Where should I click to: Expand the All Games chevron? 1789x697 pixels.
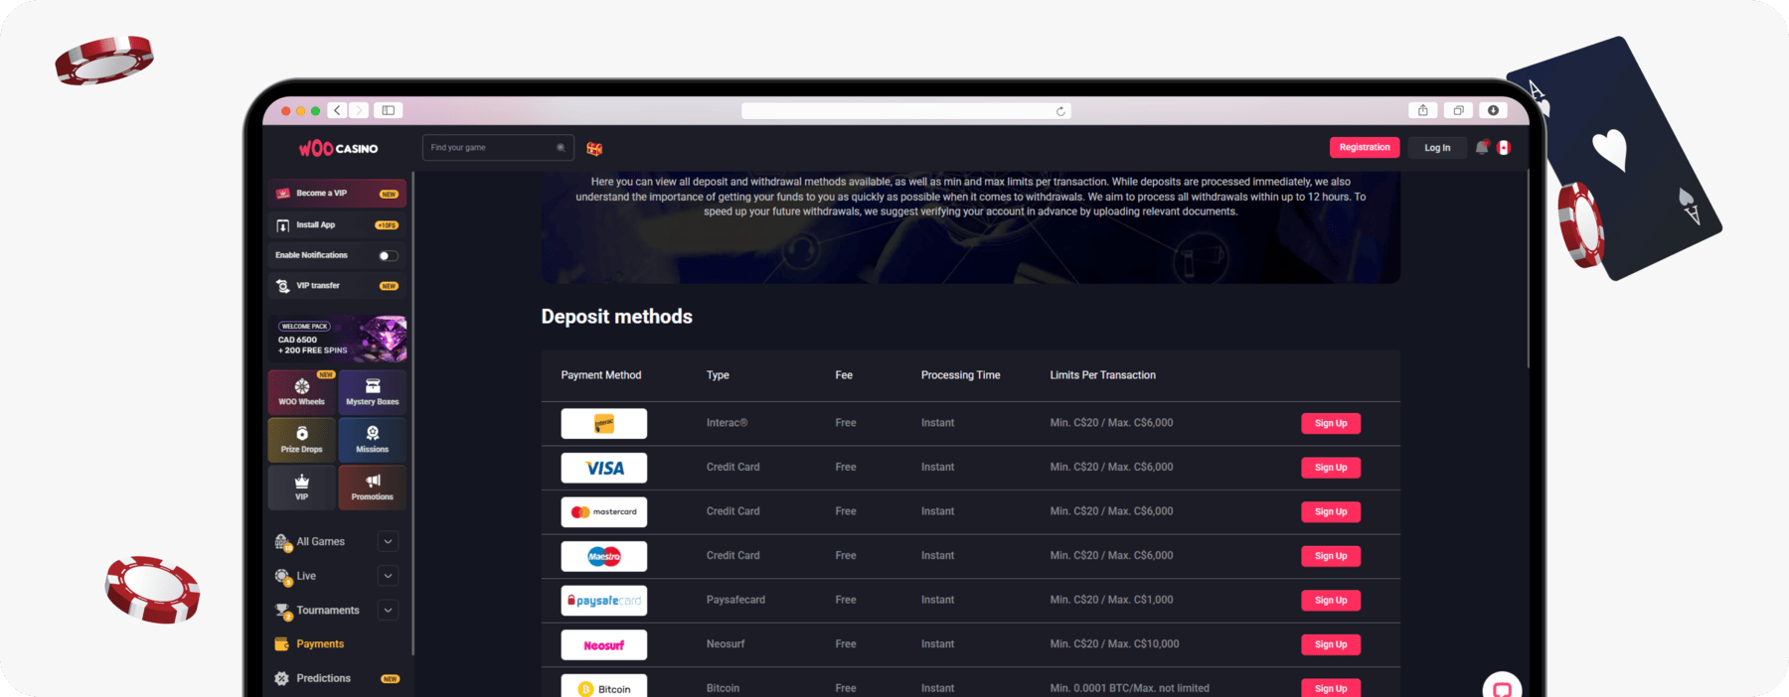tap(389, 541)
